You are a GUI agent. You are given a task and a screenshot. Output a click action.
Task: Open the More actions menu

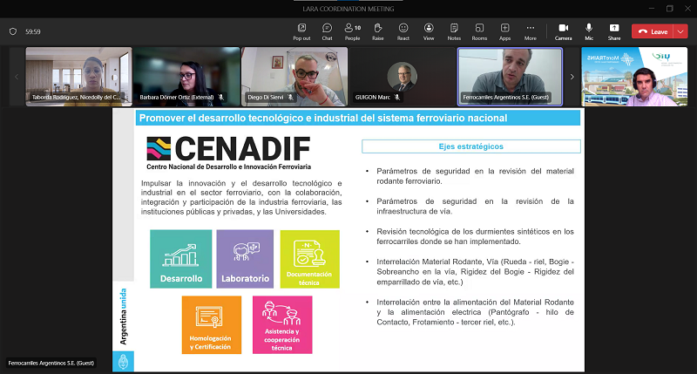coord(531,31)
